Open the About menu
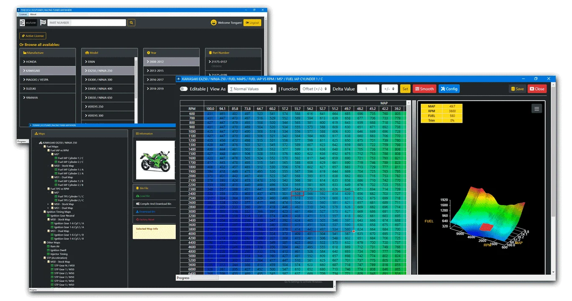 point(33,14)
